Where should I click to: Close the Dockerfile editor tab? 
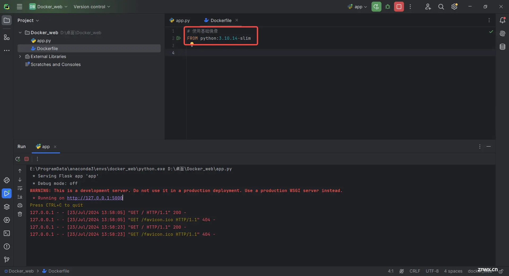tap(237, 20)
